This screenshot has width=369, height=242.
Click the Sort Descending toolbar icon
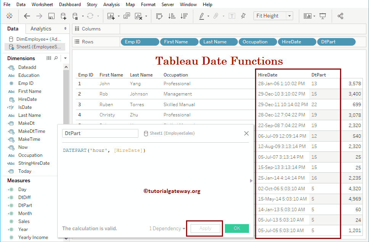tap(184, 16)
